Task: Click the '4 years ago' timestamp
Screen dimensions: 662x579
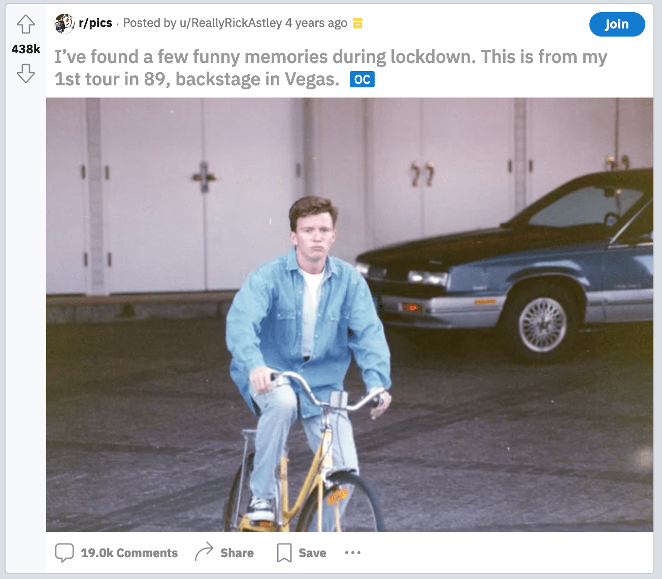Action: point(316,23)
